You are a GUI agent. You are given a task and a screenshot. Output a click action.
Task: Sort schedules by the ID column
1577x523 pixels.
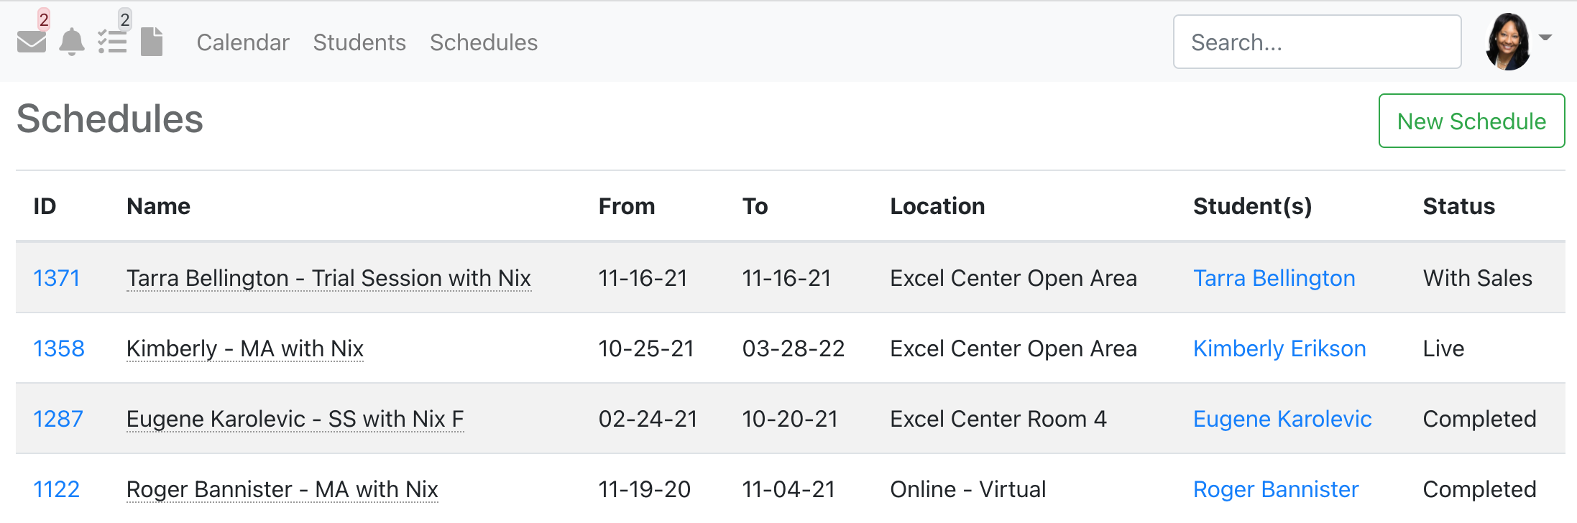tap(46, 206)
